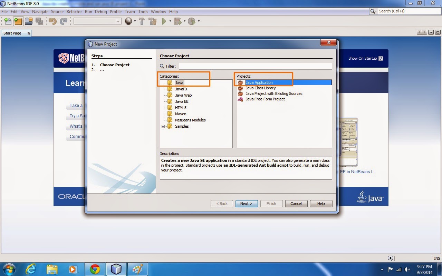The height and width of the screenshot is (276, 442).
Task: Click the Next button in New Project dialog
Action: (x=246, y=204)
